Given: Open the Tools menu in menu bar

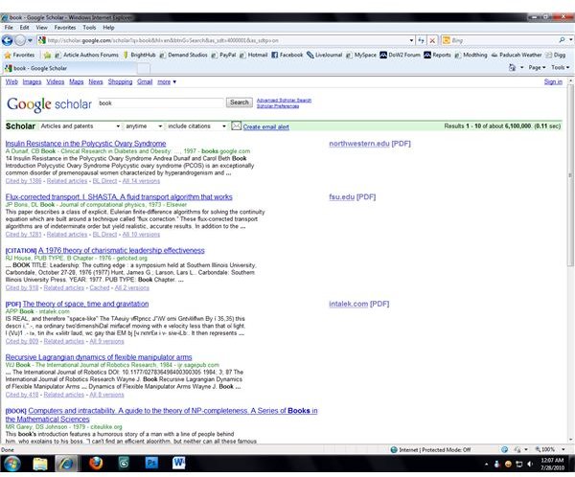Looking at the screenshot, I should tap(89, 28).
